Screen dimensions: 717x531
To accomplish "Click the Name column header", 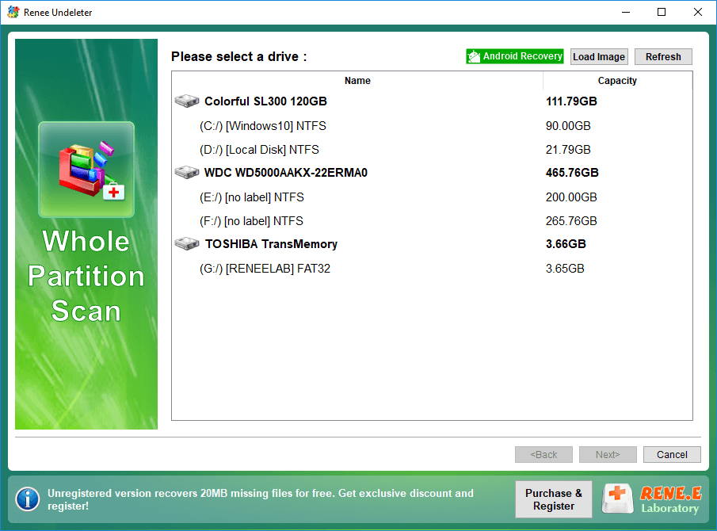I will (x=357, y=81).
